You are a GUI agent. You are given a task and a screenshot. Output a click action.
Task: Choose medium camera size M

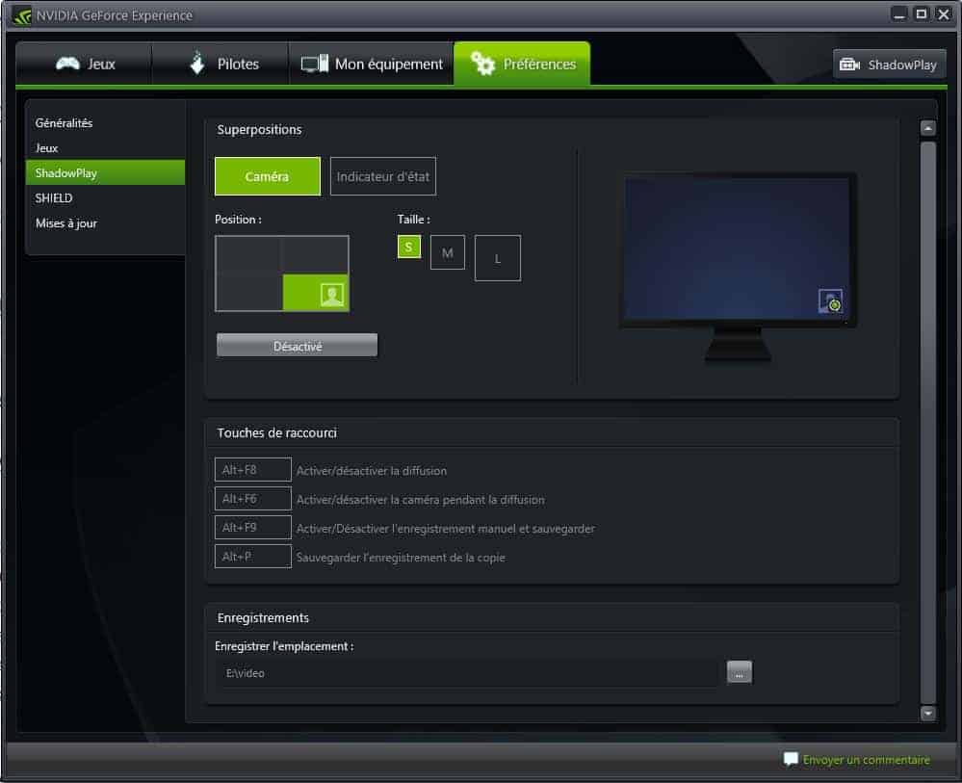[x=447, y=252]
